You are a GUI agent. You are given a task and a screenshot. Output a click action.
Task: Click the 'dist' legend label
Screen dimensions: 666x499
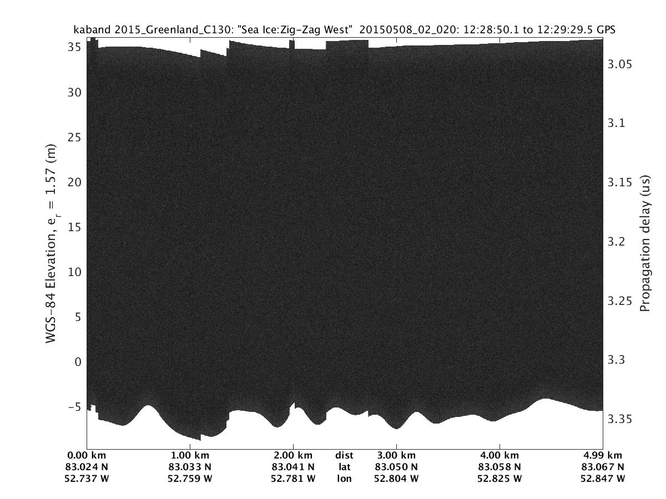click(344, 455)
